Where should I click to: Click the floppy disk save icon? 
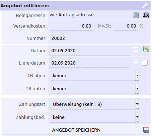tap(146, 130)
